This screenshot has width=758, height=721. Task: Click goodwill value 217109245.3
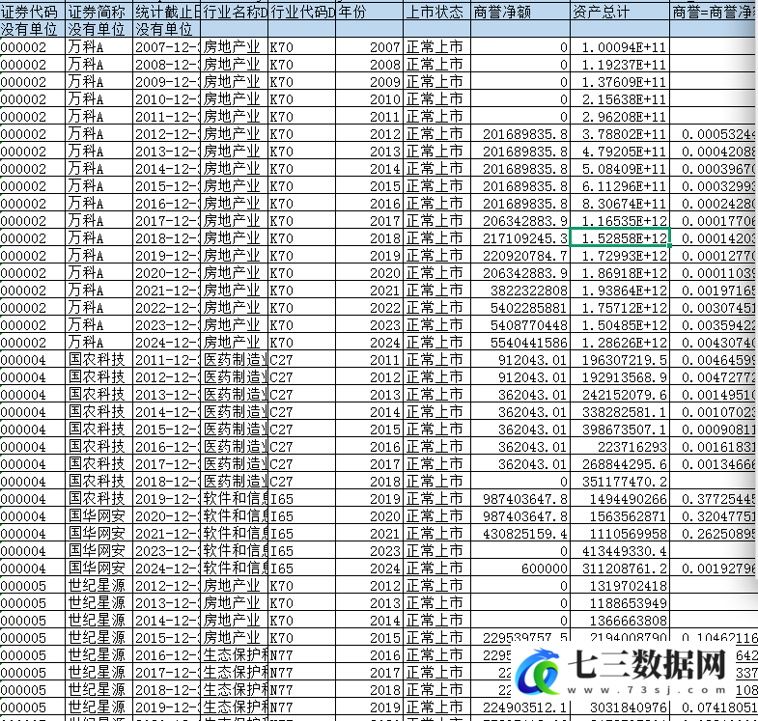click(520, 238)
